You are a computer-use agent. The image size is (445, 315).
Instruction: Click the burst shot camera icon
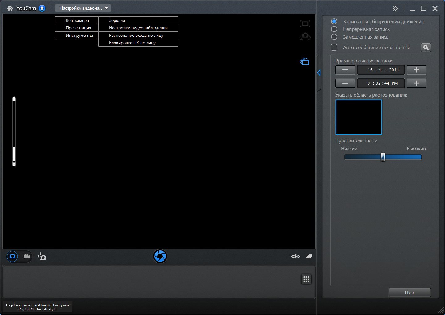pos(42,257)
